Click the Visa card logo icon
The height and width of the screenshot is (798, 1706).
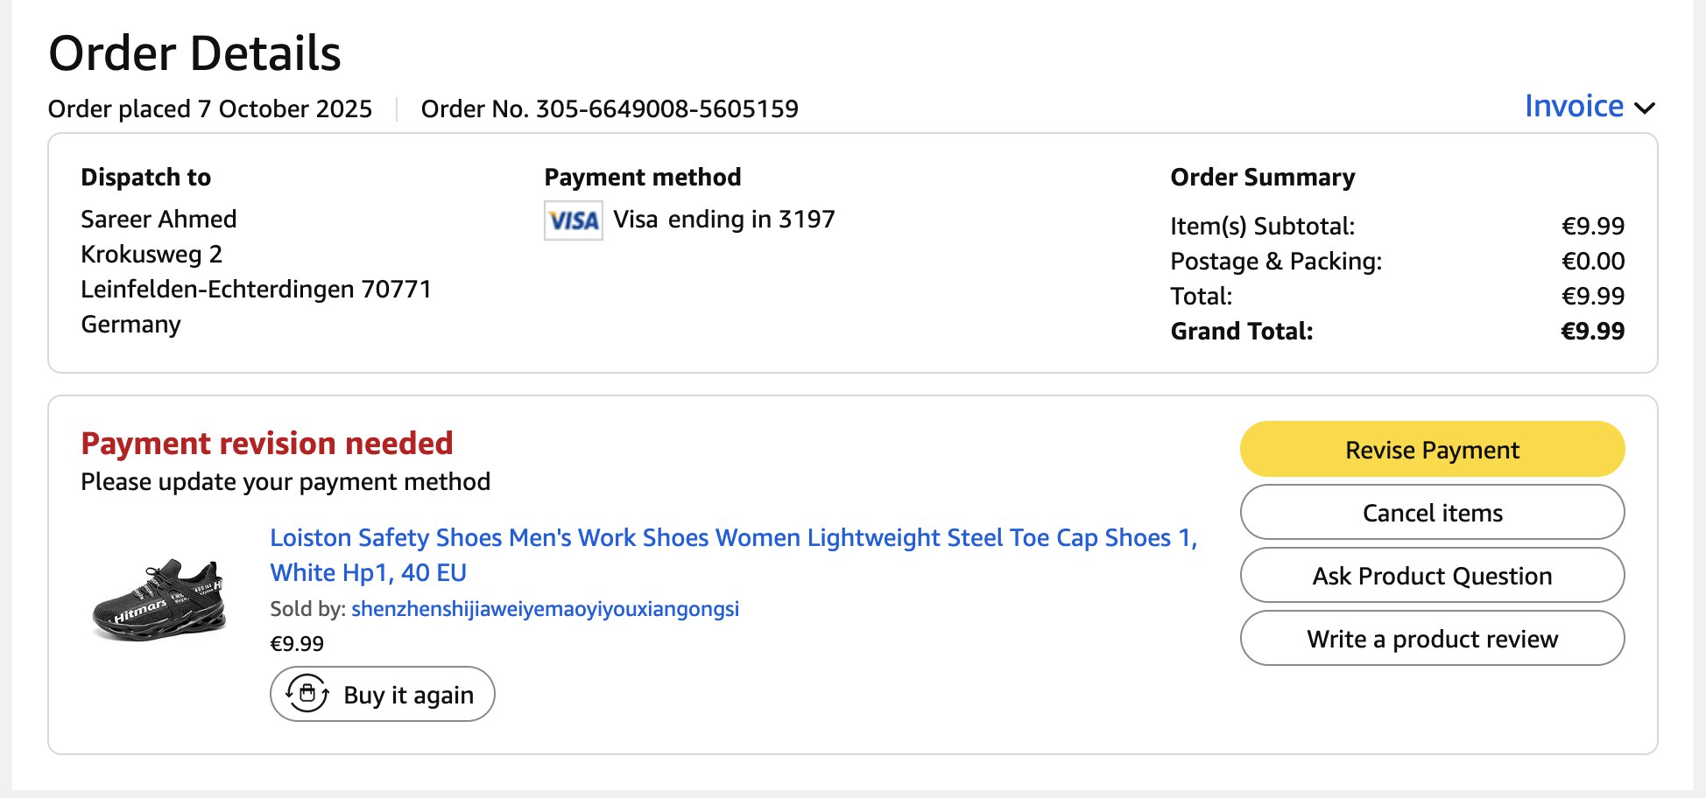click(x=573, y=220)
